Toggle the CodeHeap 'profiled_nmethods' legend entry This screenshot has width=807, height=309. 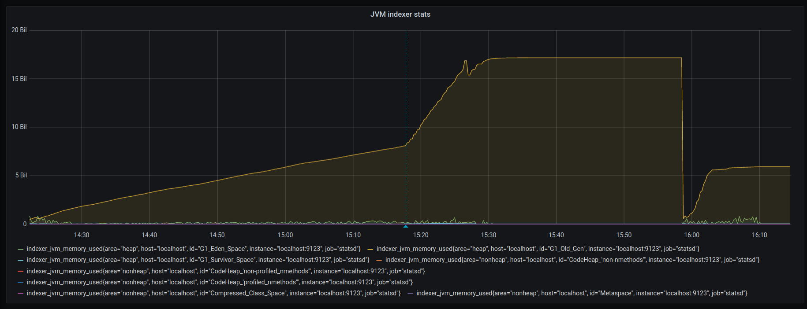pyautogui.click(x=220, y=282)
